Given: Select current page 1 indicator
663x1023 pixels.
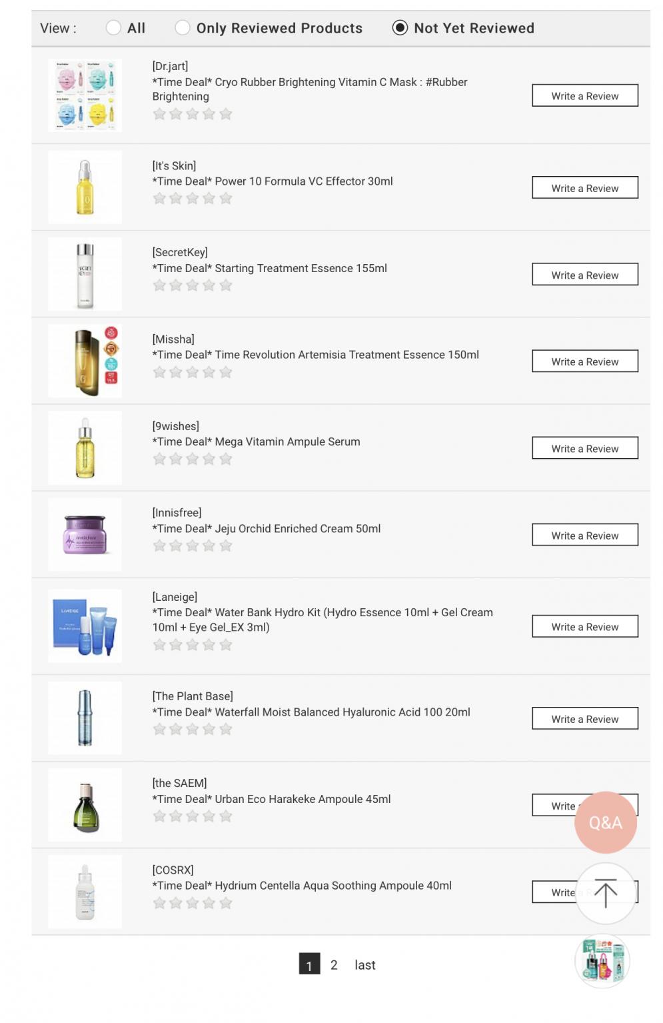Looking at the screenshot, I should tap(309, 964).
